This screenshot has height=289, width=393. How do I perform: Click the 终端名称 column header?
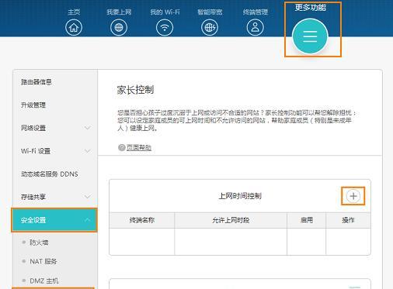(x=142, y=220)
